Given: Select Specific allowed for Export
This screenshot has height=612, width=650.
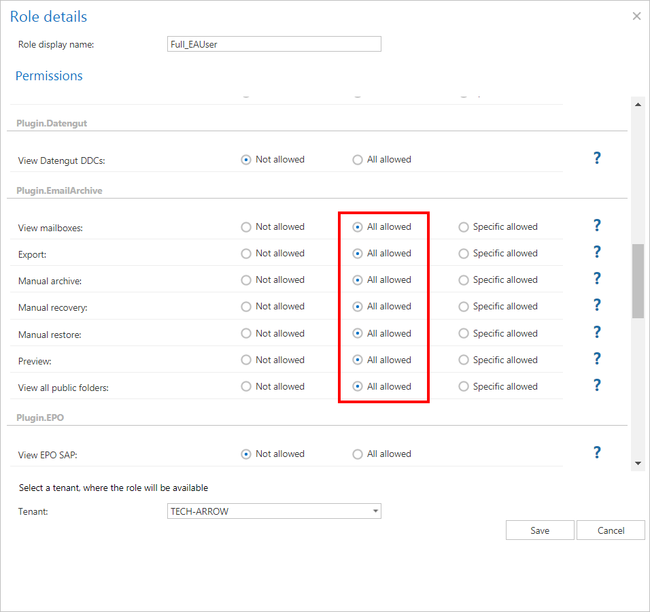Looking at the screenshot, I should click(x=464, y=254).
